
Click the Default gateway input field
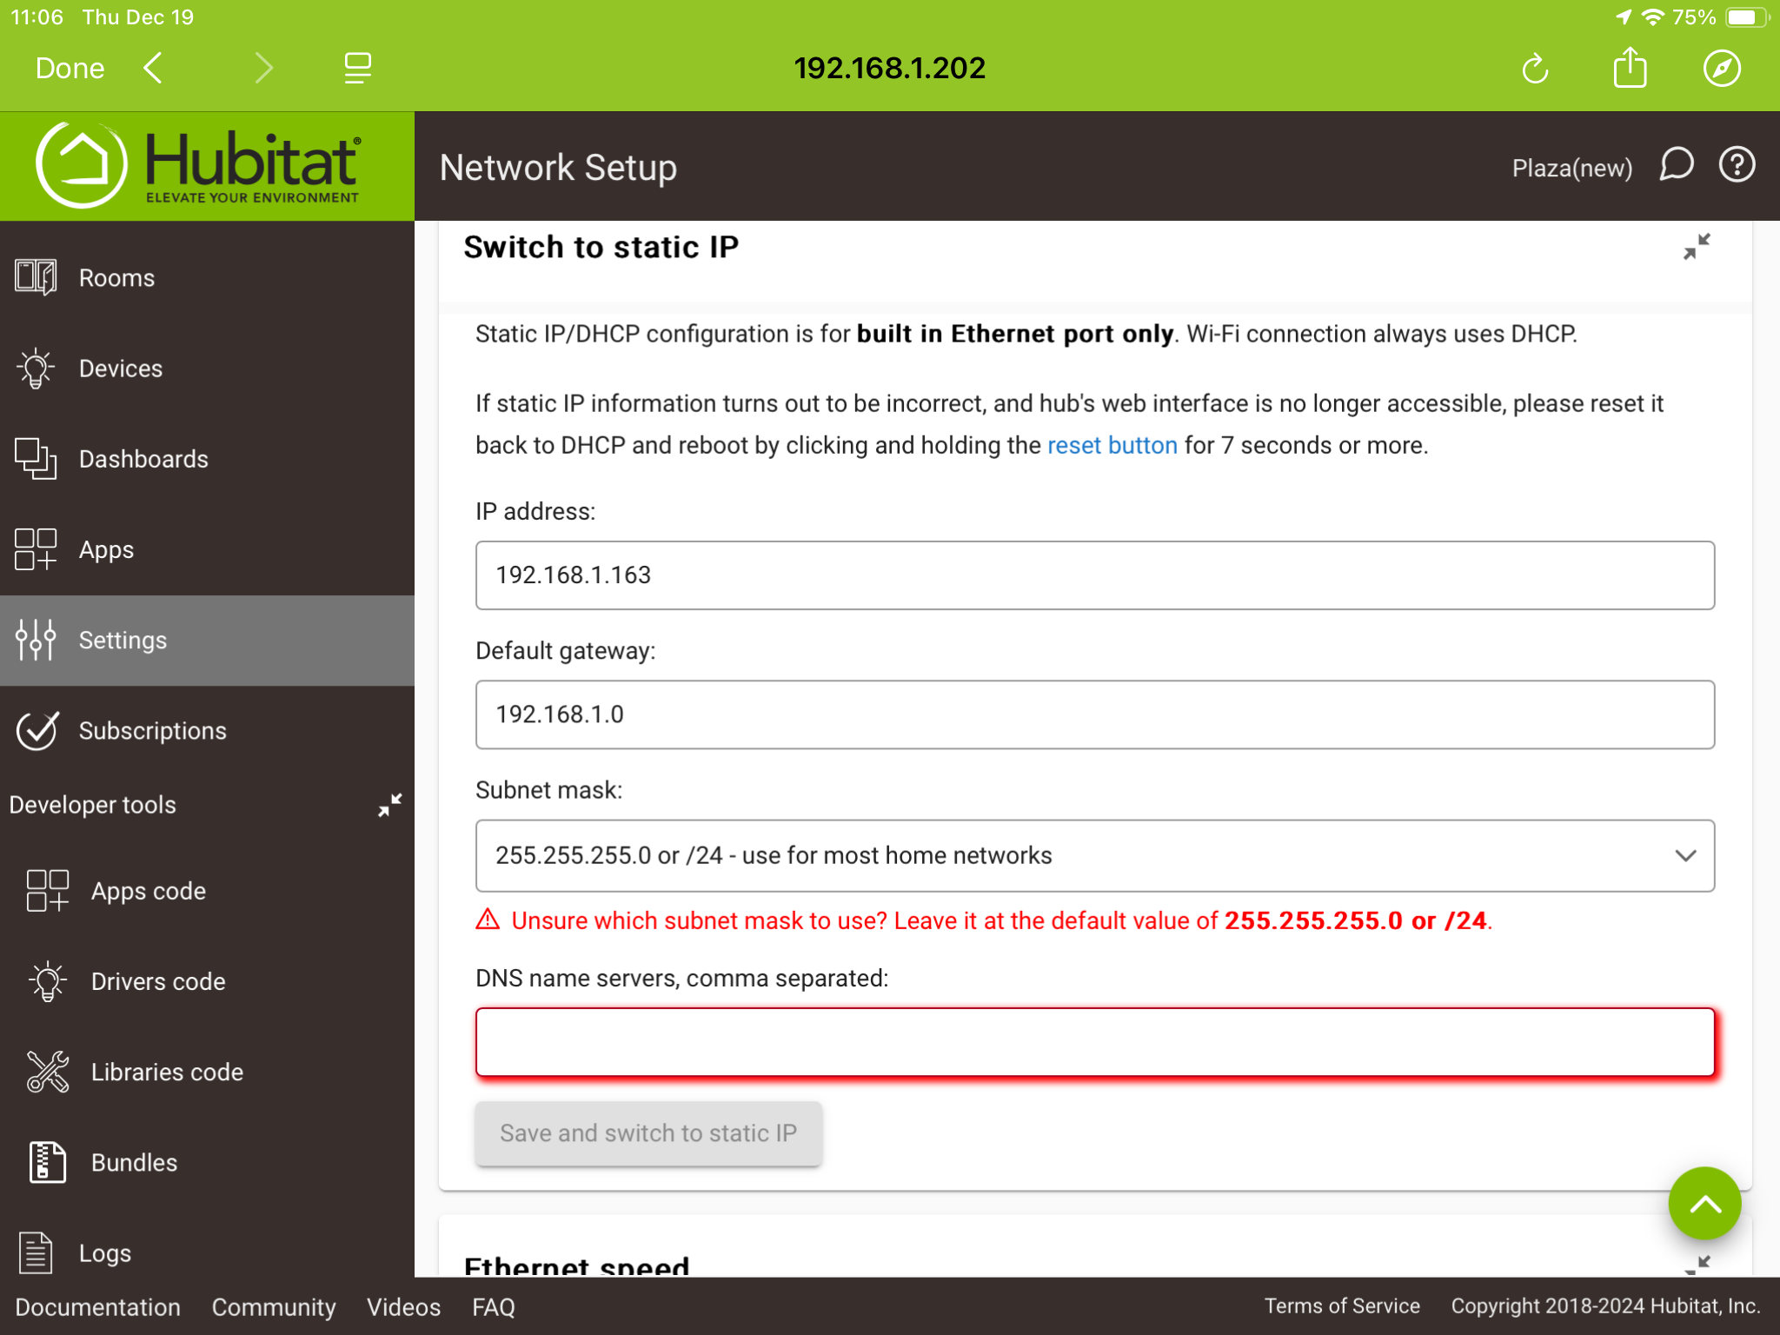[x=1094, y=714]
